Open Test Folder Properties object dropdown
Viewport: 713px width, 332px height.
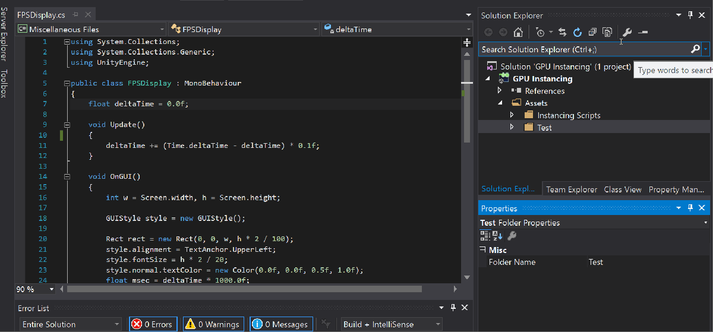pos(705,223)
